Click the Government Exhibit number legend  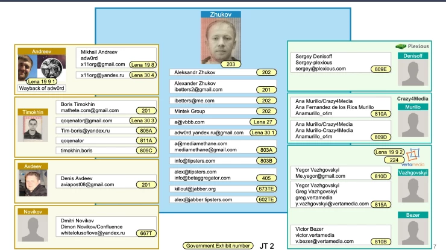click(x=216, y=246)
